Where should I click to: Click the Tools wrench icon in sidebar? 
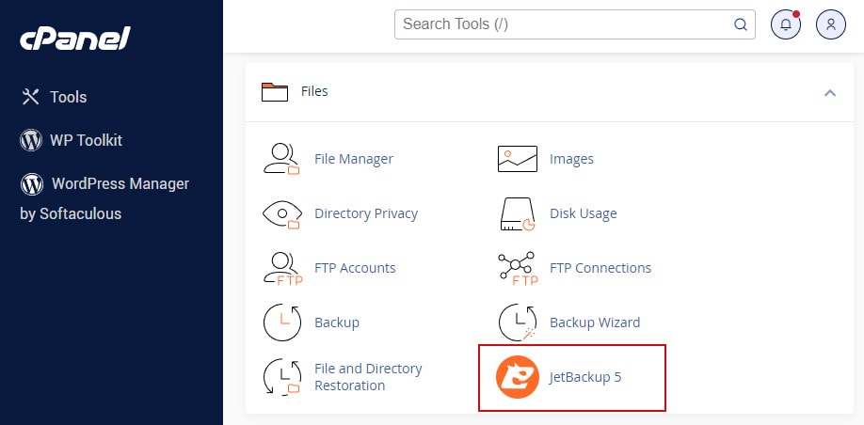30,97
